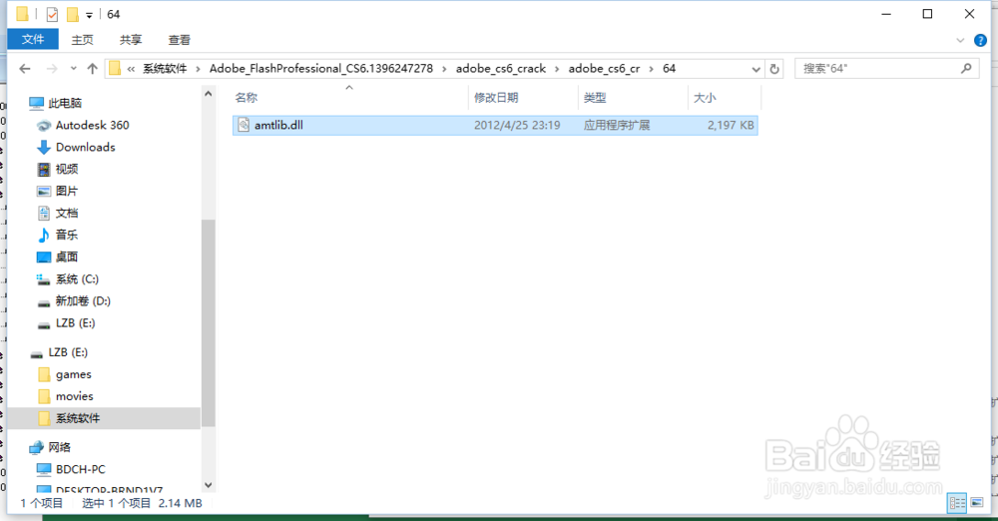998x521 pixels.
Task: Click the folder icon in address bar
Action: pos(115,68)
